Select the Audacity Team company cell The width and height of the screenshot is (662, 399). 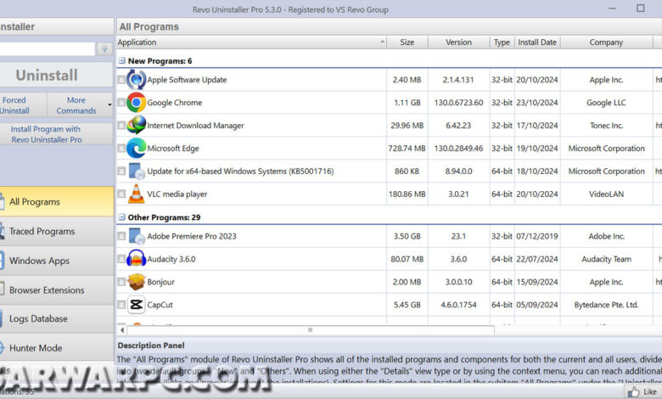tap(606, 259)
